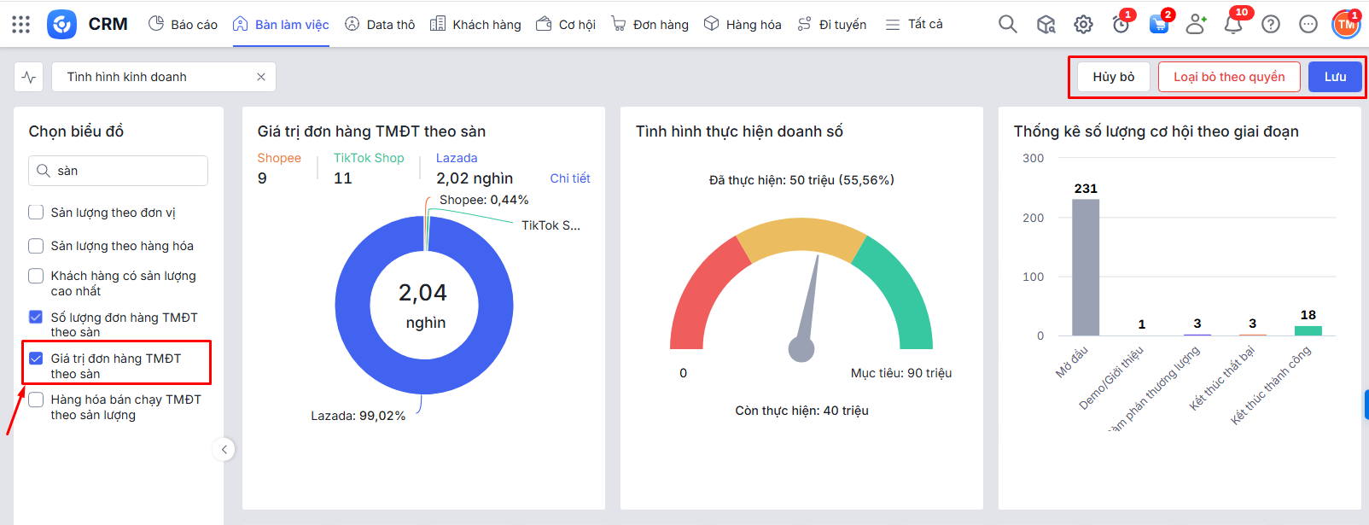Click the search magnifier icon in header
The height and width of the screenshot is (525, 1369).
pos(1008,25)
